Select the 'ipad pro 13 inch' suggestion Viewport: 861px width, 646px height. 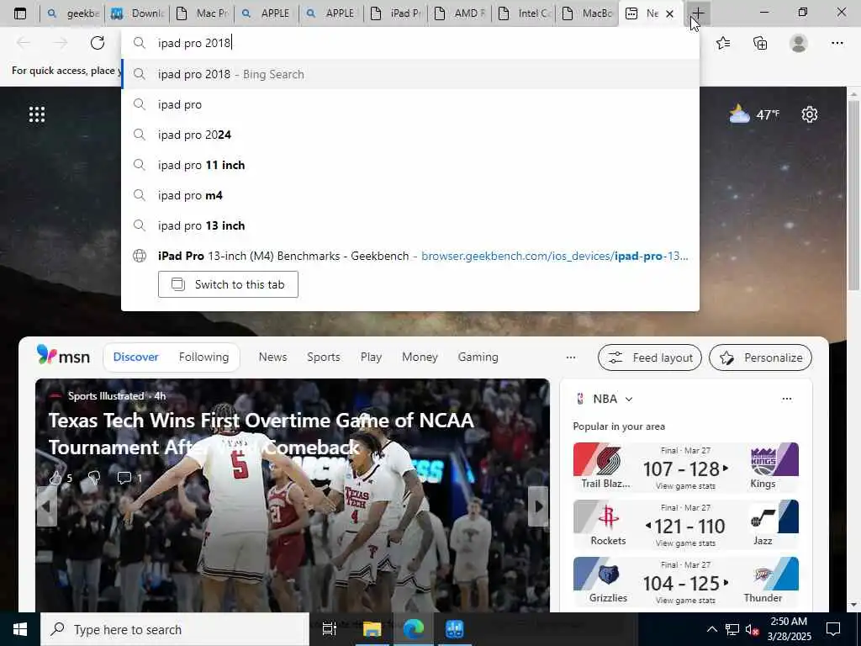click(x=410, y=225)
